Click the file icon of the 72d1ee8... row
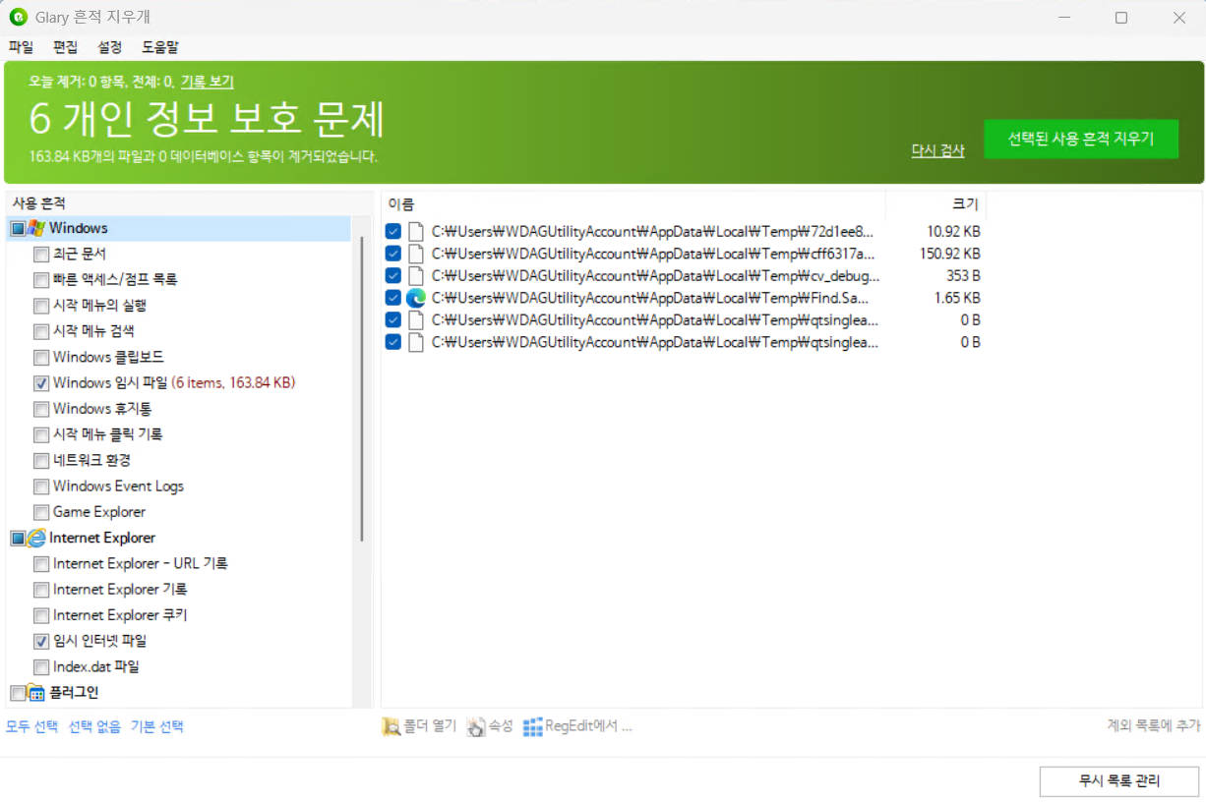This screenshot has height=802, width=1206. click(x=415, y=232)
